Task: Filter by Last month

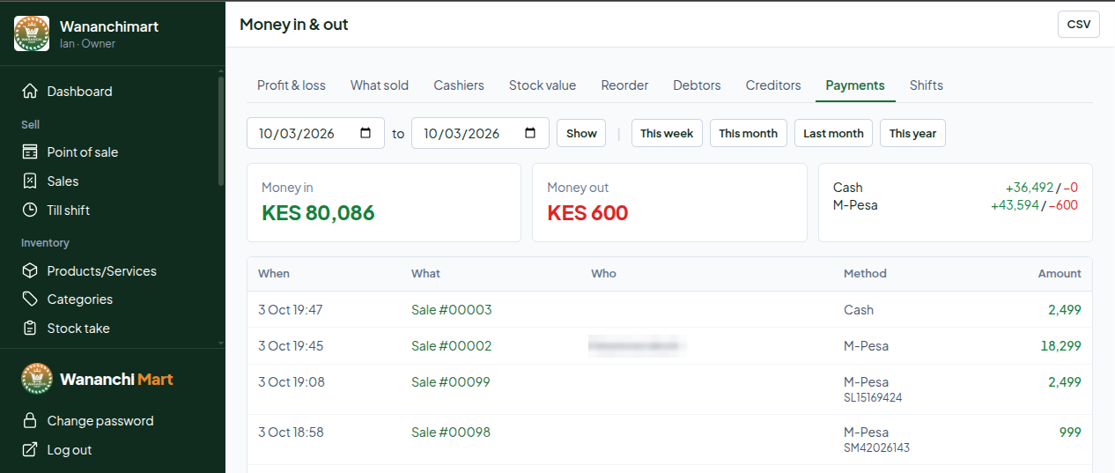Action: (x=833, y=134)
